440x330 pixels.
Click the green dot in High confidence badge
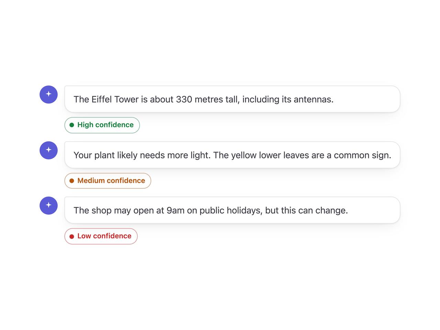pyautogui.click(x=72, y=125)
